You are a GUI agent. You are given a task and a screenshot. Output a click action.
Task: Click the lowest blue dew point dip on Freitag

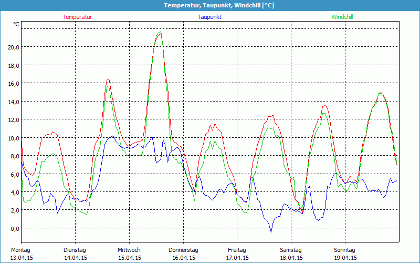coord(271,232)
